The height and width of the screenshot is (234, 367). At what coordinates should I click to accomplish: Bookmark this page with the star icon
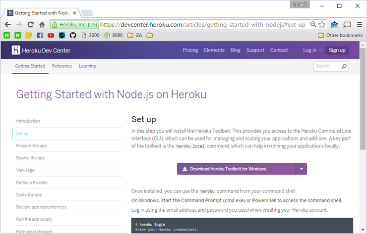(x=322, y=25)
